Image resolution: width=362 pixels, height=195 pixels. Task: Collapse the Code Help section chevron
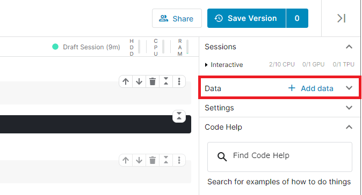(349, 127)
